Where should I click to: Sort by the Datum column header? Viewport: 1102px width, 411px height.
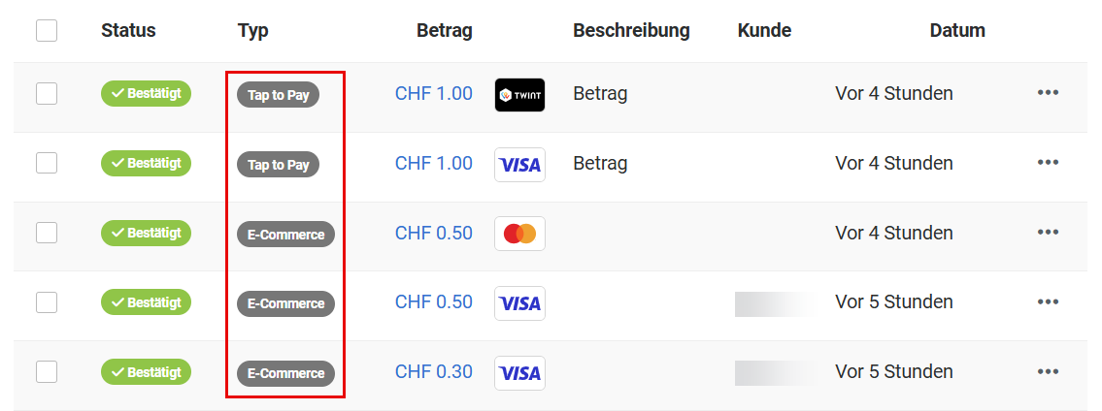957,31
